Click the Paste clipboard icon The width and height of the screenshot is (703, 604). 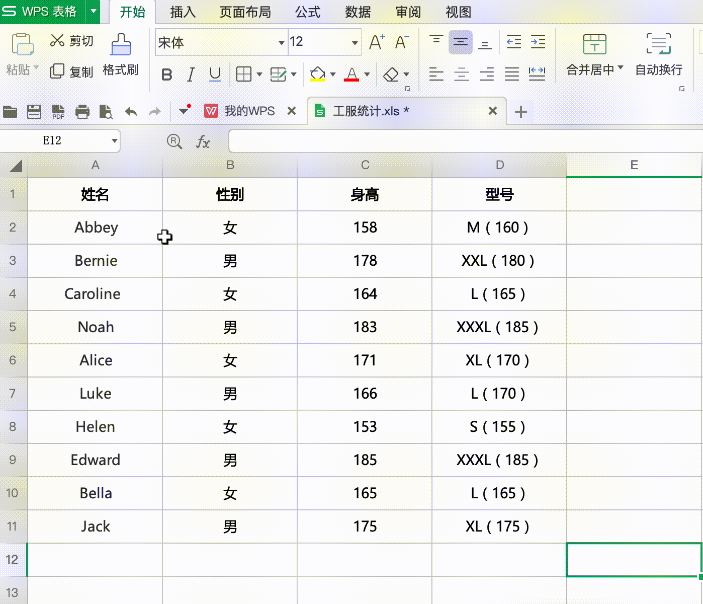[x=22, y=44]
